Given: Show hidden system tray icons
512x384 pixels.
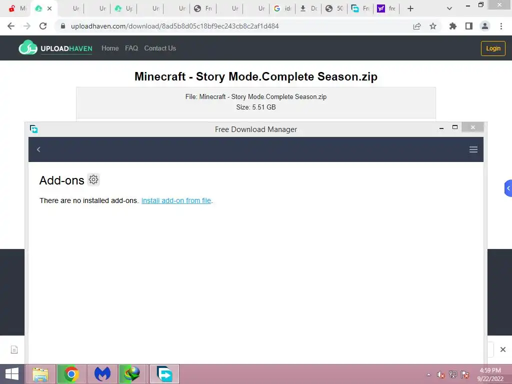Looking at the screenshot, I should (x=428, y=374).
